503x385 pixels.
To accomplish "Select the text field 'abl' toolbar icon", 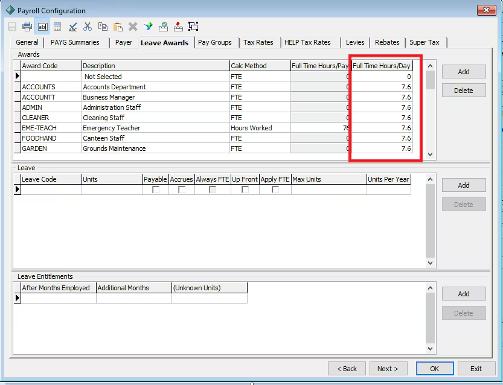I will click(x=42, y=27).
